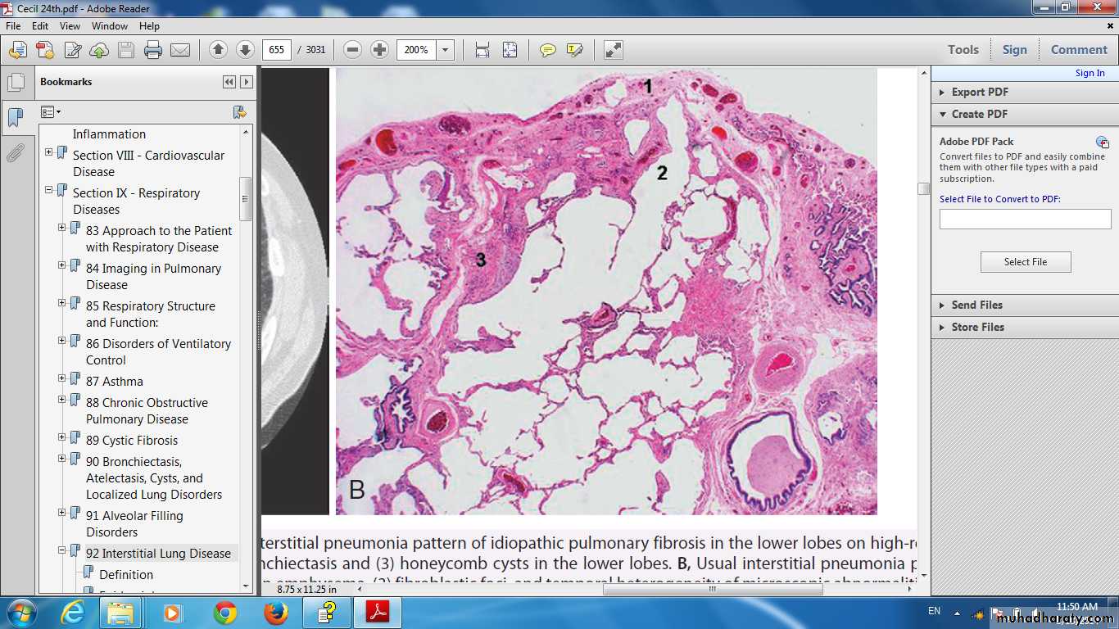Click the page number input field
1119x629 pixels.
[277, 50]
